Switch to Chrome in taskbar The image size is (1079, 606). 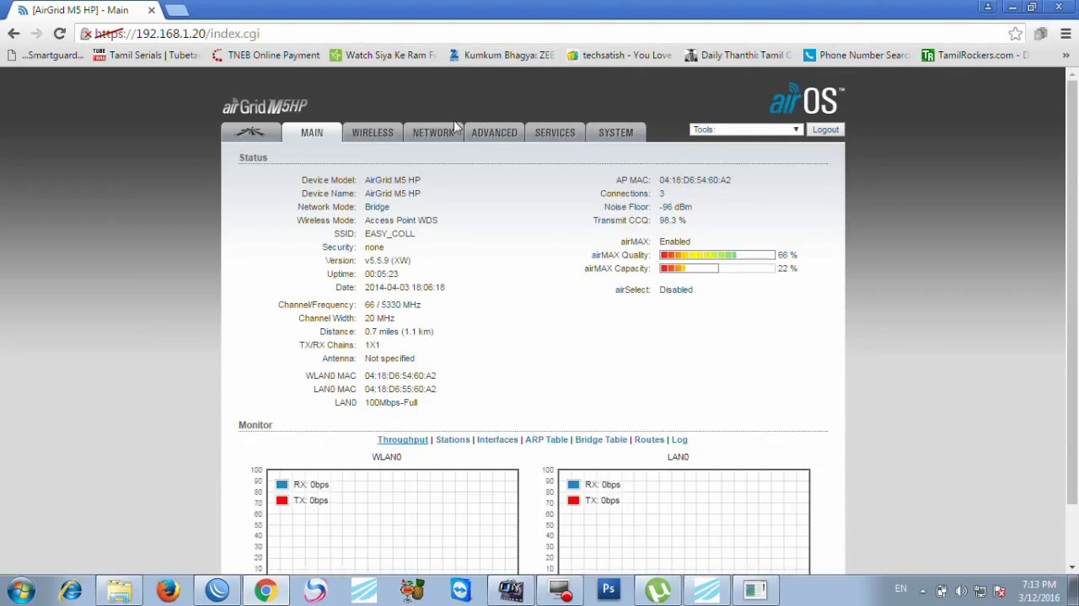[266, 590]
